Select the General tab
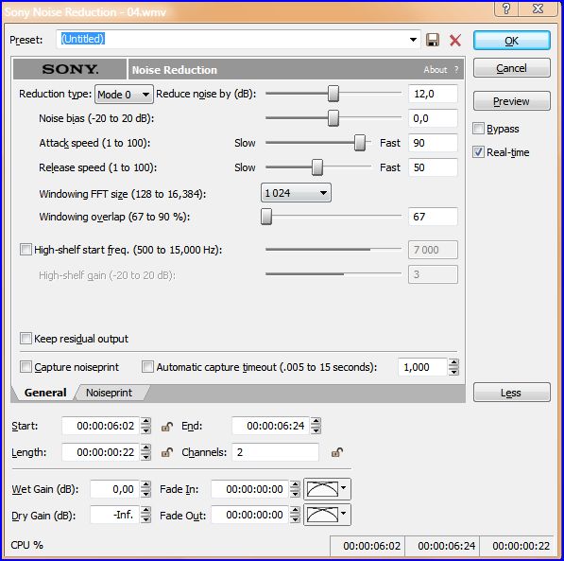Screen dimensions: 564x561 [45, 393]
